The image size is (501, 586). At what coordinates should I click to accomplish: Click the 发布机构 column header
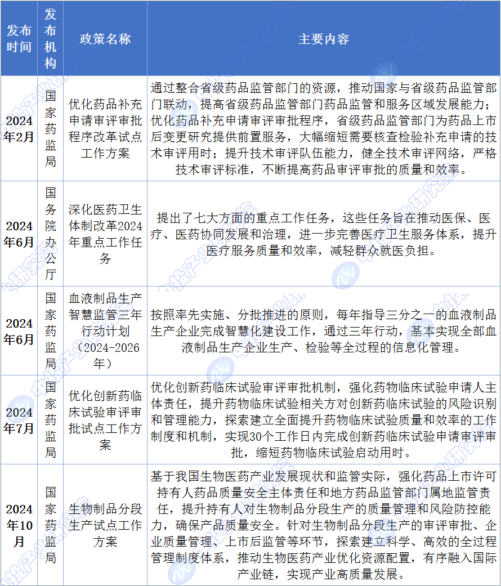pyautogui.click(x=51, y=38)
